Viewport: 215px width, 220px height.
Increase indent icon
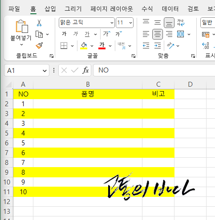click(158, 46)
